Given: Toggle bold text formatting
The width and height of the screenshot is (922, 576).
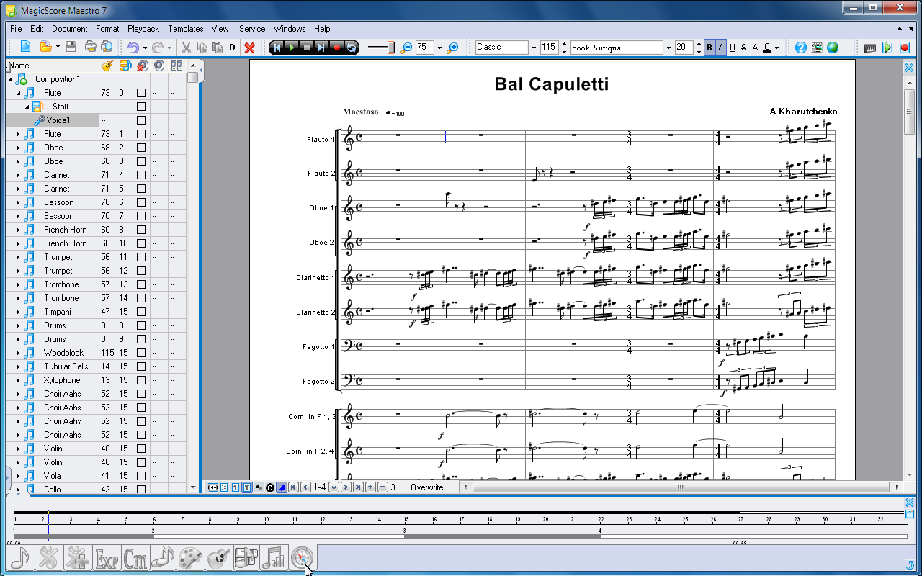Looking at the screenshot, I should [710, 48].
